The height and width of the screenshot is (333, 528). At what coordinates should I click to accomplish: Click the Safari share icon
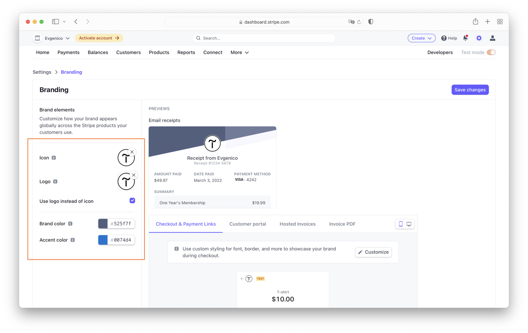[x=475, y=21]
